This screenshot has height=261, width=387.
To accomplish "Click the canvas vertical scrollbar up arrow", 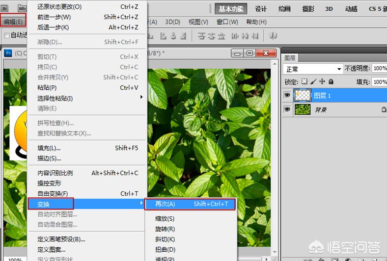I will 275,64.
